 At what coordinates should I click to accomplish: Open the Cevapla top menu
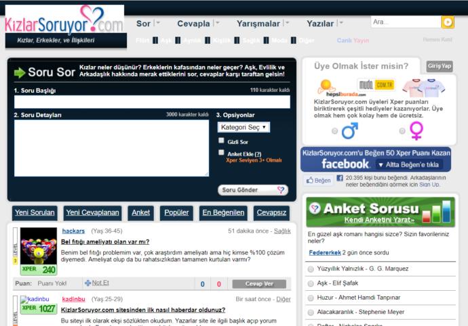193,24
